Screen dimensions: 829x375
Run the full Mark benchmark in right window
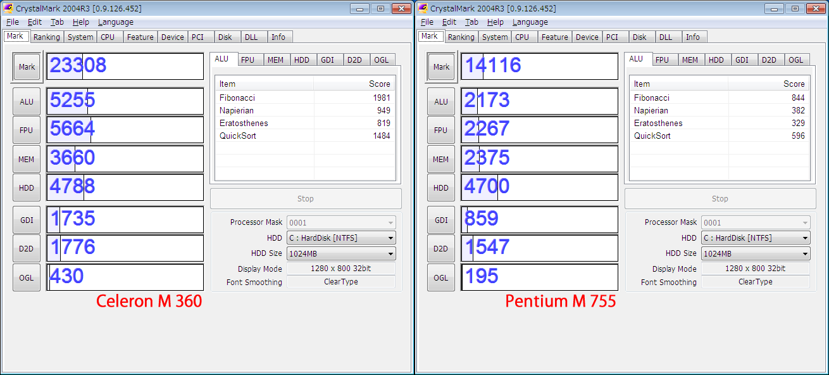pyautogui.click(x=442, y=67)
